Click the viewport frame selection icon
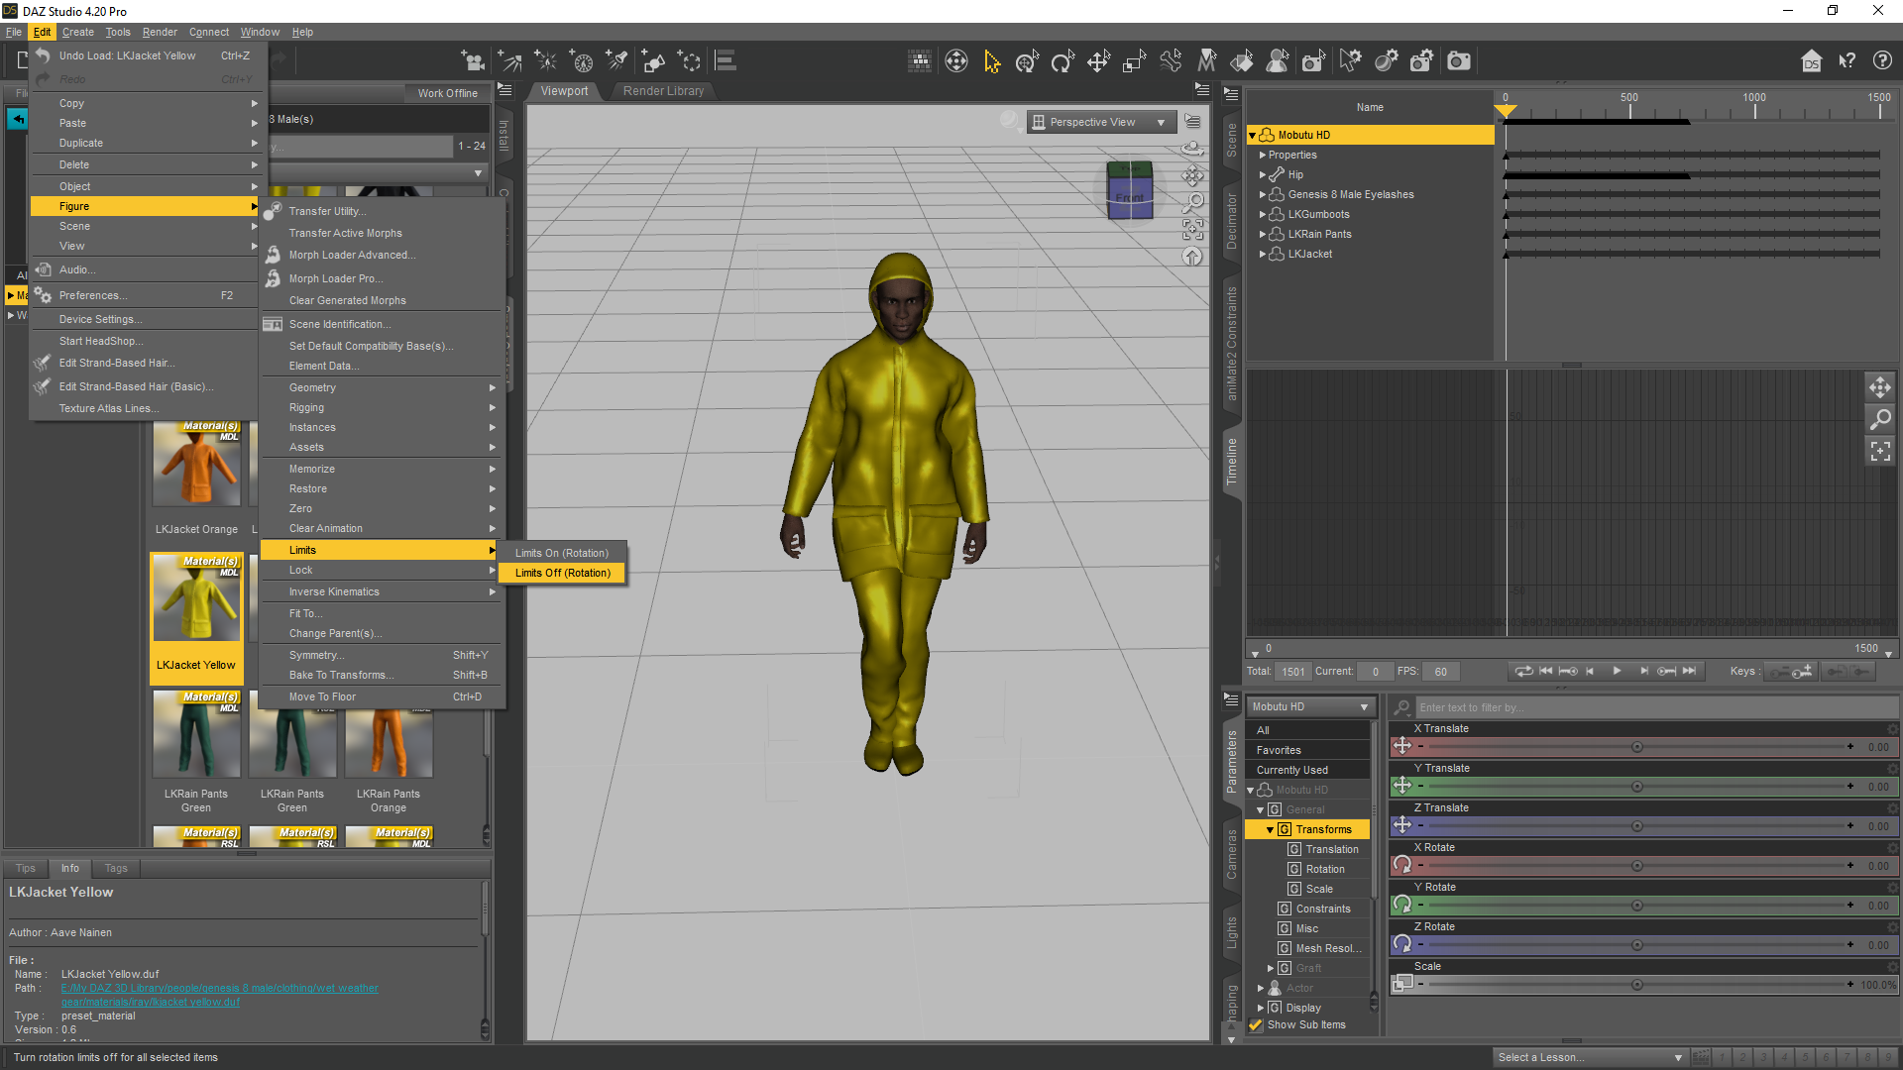This screenshot has height=1070, width=1903. coord(1192,230)
